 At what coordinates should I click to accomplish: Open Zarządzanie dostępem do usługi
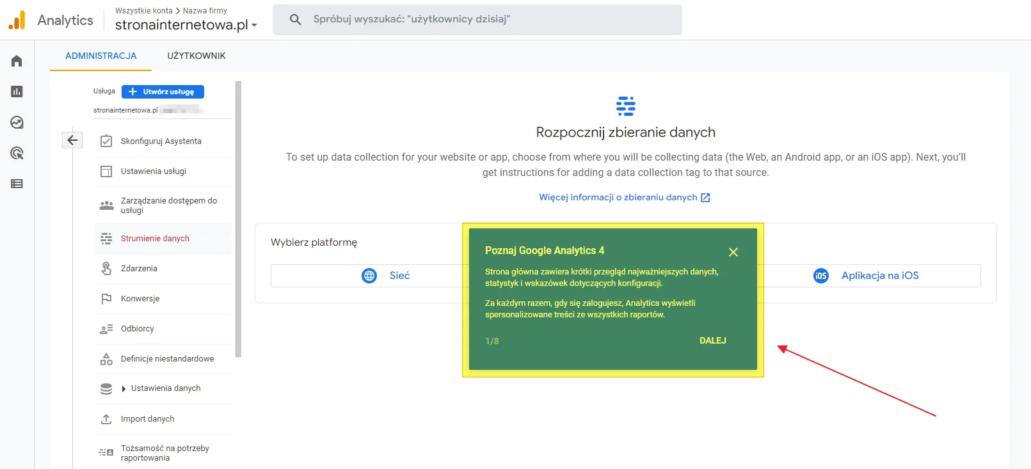coord(163,205)
